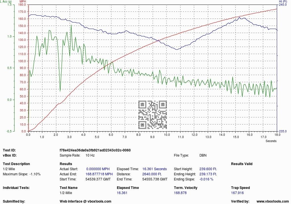Click the Term. Velocity 168.878 value
291x204 pixels.
point(180,193)
